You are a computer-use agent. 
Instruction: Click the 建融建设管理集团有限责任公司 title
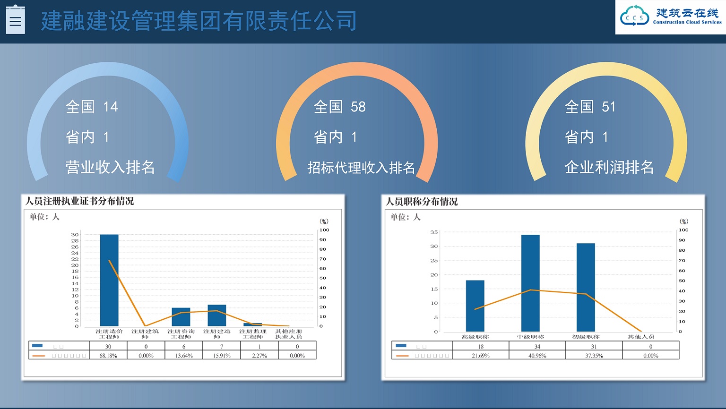[199, 21]
